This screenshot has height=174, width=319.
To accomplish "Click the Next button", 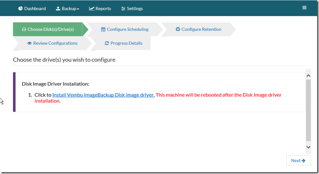I will tap(298, 161).
